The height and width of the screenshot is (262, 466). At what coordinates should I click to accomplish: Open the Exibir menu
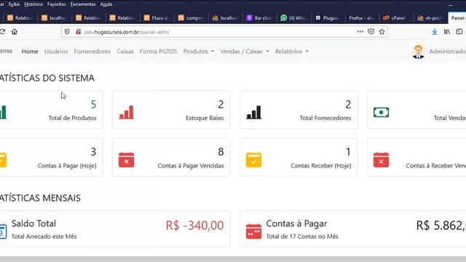point(14,4)
